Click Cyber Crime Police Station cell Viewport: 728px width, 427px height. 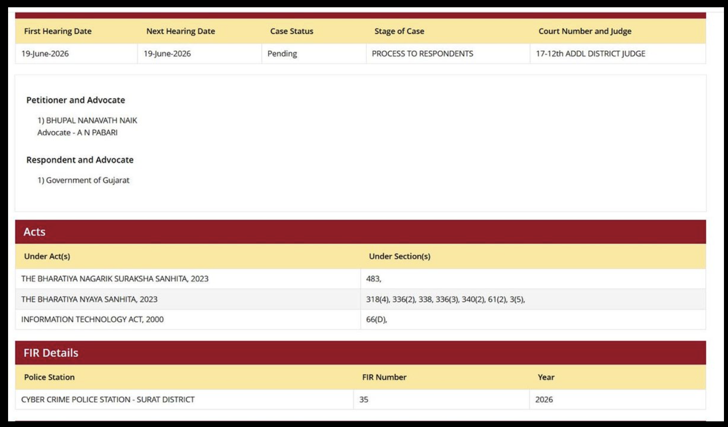coord(184,400)
